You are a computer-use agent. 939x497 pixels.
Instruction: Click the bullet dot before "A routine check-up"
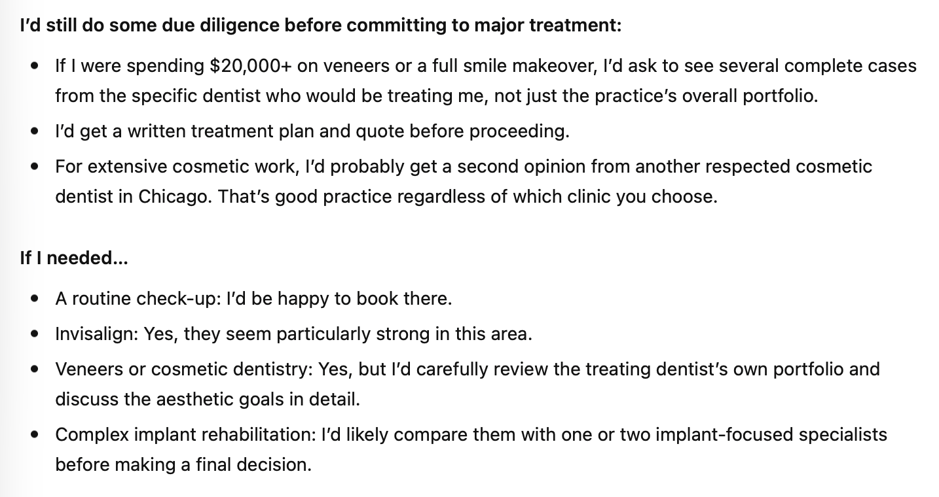(x=35, y=300)
